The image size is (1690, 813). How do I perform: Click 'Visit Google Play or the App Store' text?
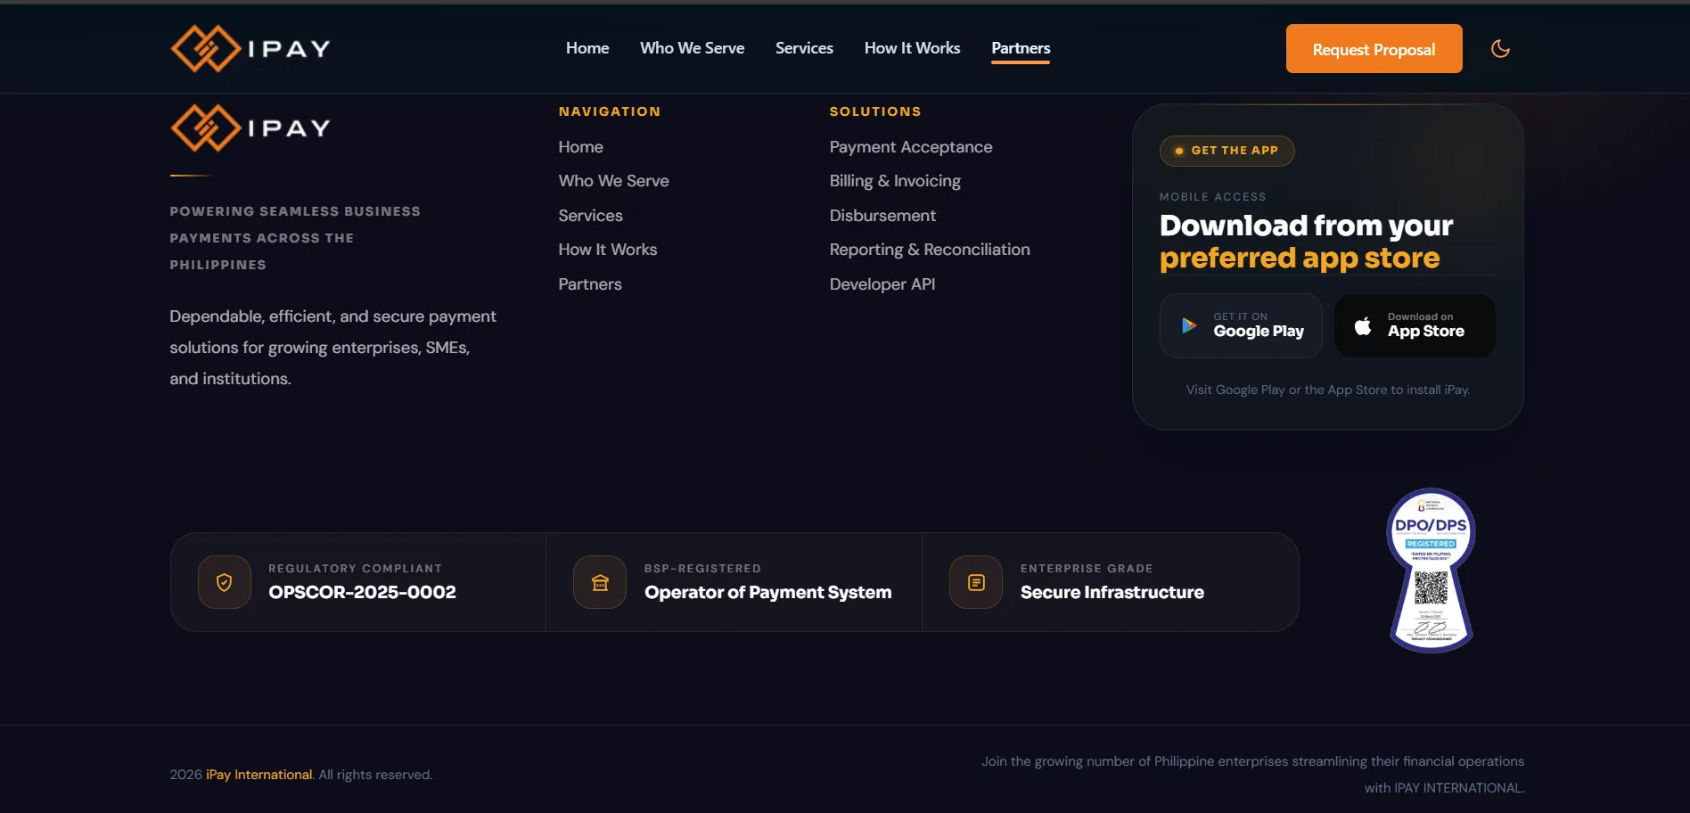pyautogui.click(x=1328, y=390)
